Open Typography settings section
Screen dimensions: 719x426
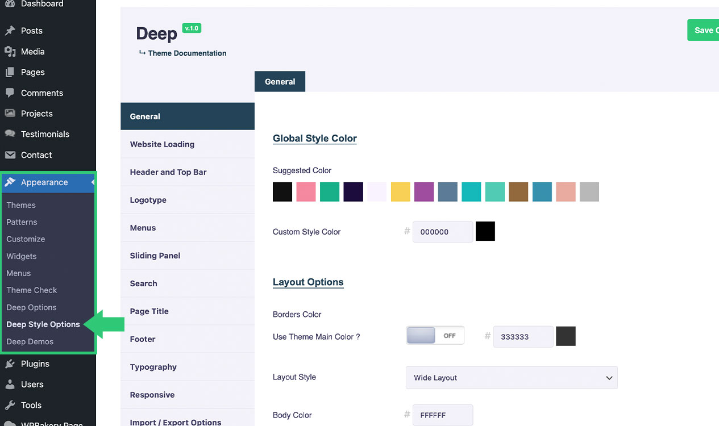click(153, 367)
